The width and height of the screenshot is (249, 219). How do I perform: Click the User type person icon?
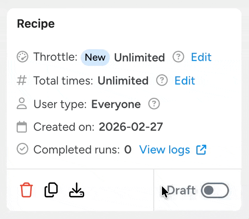click(23, 104)
